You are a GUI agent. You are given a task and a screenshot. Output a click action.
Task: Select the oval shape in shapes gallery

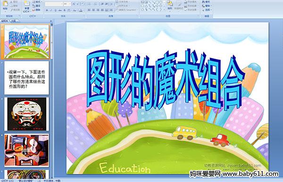[x=161, y=2]
